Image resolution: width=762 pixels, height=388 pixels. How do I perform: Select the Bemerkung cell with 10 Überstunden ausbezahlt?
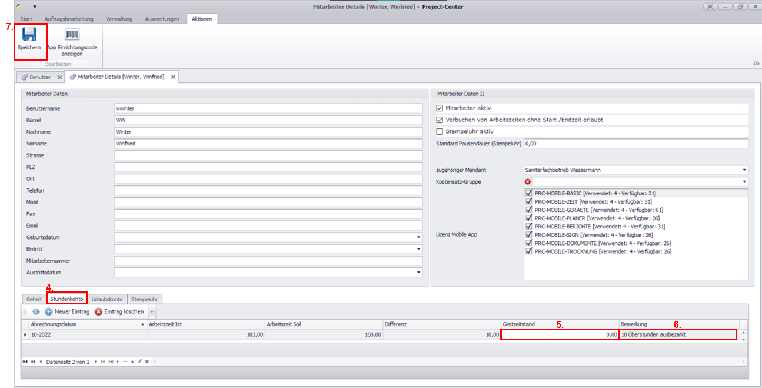677,334
